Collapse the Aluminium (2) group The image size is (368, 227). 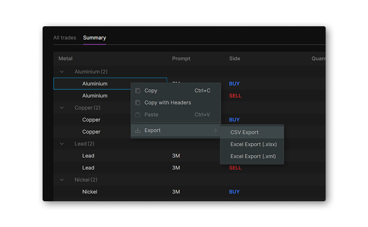point(62,71)
